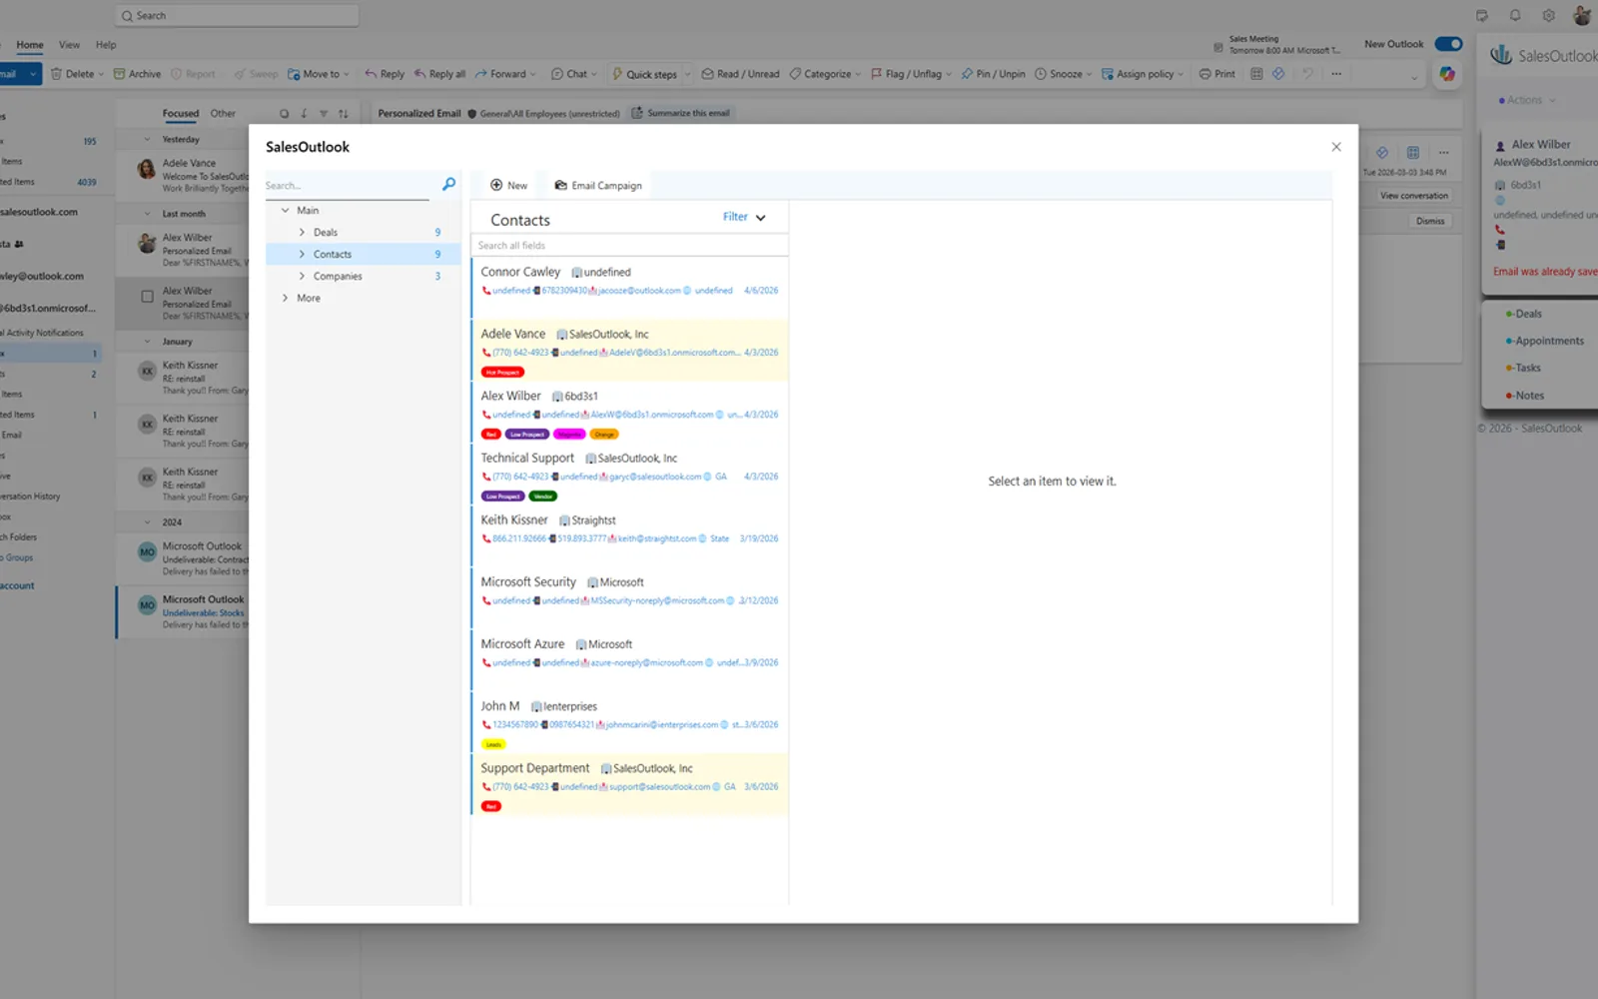
Task: Close the SalesOutlook dialog
Action: pyautogui.click(x=1336, y=147)
